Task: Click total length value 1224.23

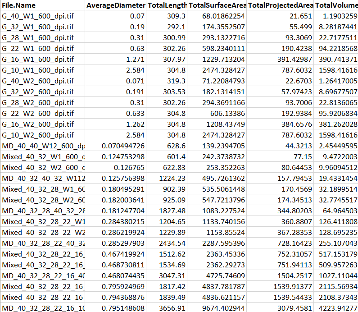Action: pos(167,178)
